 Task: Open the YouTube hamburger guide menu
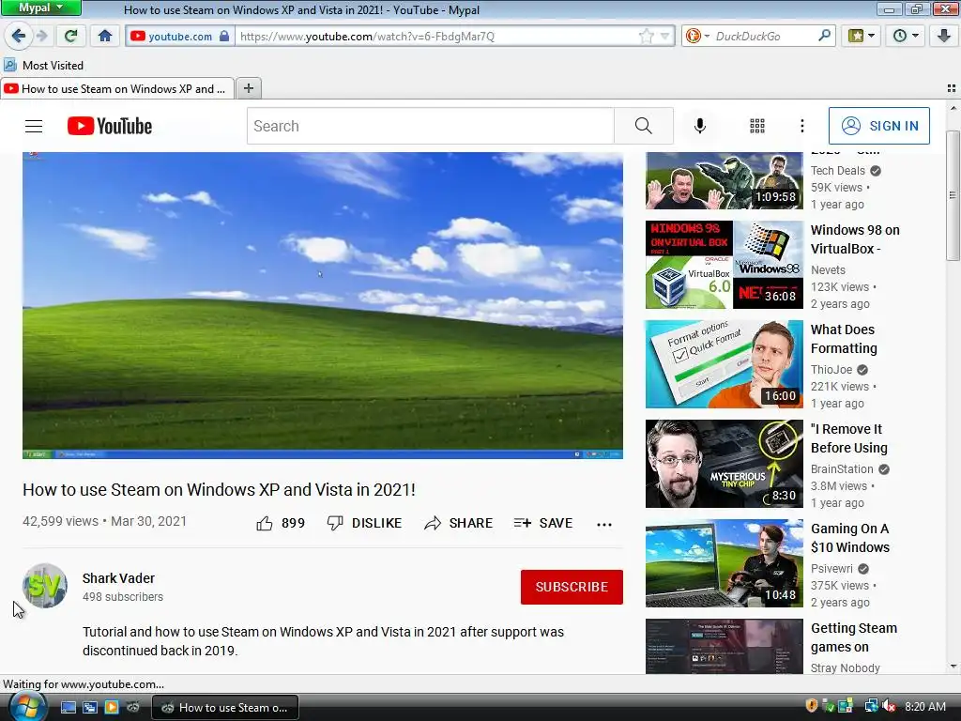click(34, 127)
